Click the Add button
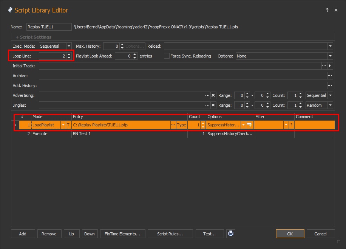Screen dimensions: 346x249 tap(23, 234)
